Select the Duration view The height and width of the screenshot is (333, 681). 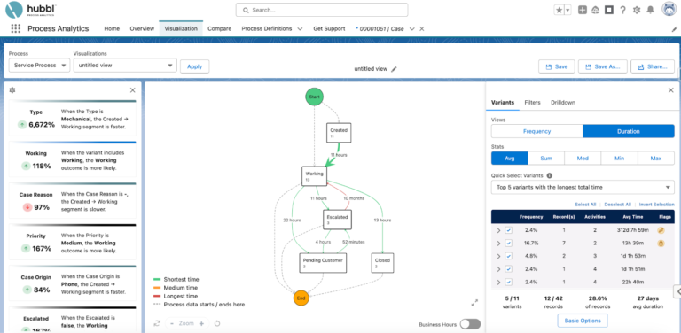[x=629, y=131]
